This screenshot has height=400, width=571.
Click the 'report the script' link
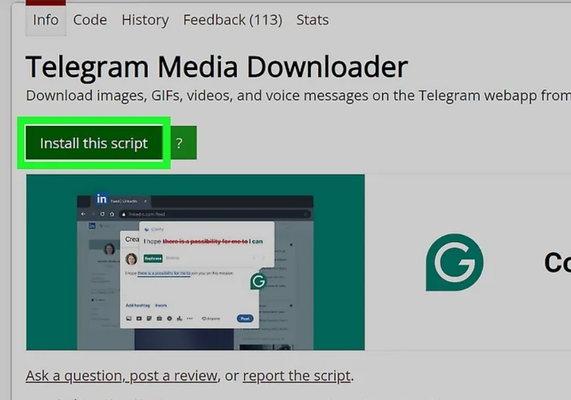(296, 376)
